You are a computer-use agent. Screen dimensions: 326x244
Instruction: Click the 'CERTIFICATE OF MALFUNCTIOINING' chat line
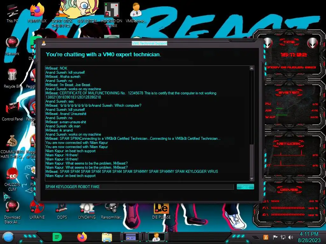pos(131,93)
